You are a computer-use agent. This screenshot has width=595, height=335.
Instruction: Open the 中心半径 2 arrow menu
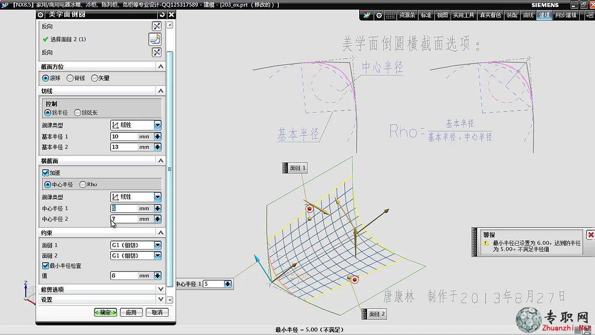tap(157, 219)
